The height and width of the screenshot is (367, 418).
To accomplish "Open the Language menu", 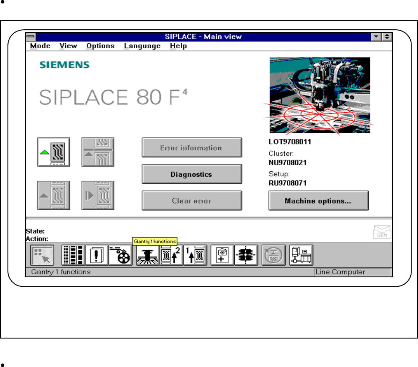I will point(142,46).
